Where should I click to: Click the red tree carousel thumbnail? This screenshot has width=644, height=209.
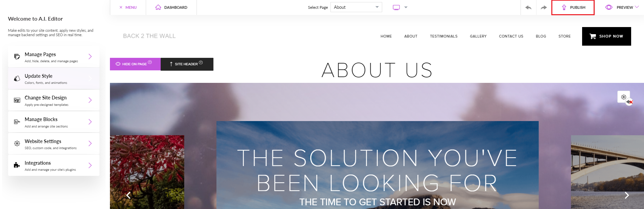[x=147, y=172]
